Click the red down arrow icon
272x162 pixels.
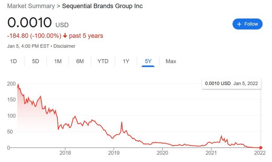pyautogui.click(x=65, y=36)
